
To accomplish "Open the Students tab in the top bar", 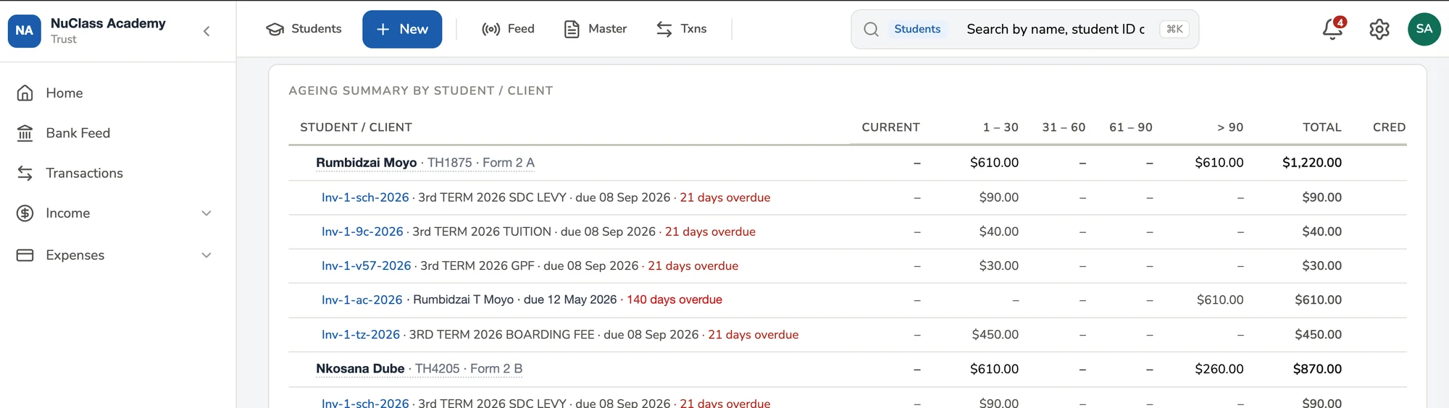I will tap(304, 29).
